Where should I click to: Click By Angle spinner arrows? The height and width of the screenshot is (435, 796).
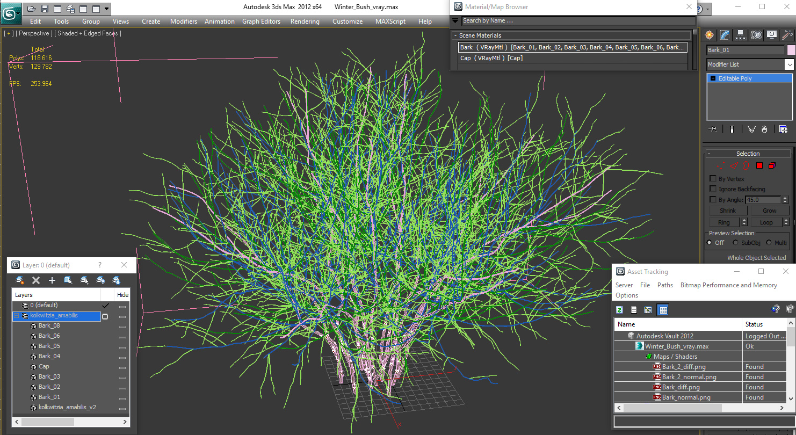pyautogui.click(x=785, y=200)
